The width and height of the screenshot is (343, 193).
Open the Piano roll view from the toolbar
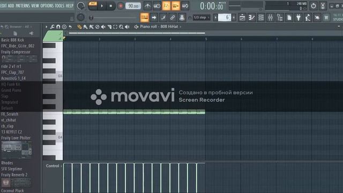251,18
